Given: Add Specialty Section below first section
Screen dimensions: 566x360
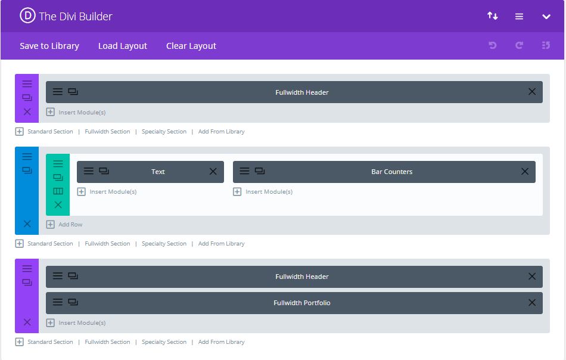Looking at the screenshot, I should coord(164,132).
